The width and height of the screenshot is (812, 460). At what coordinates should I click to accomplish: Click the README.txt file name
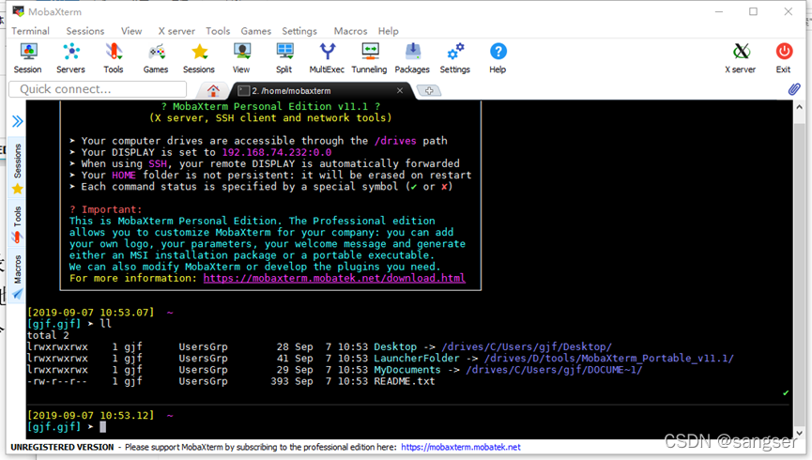405,381
